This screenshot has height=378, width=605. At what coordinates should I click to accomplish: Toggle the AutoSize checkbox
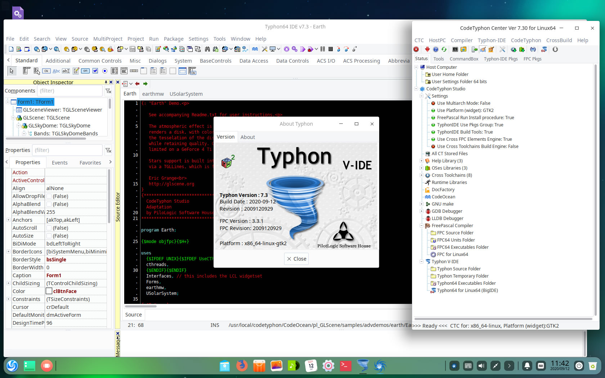coord(49,236)
